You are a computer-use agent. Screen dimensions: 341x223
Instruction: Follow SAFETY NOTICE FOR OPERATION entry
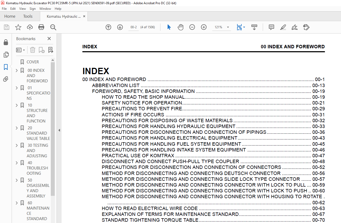coord(142,103)
